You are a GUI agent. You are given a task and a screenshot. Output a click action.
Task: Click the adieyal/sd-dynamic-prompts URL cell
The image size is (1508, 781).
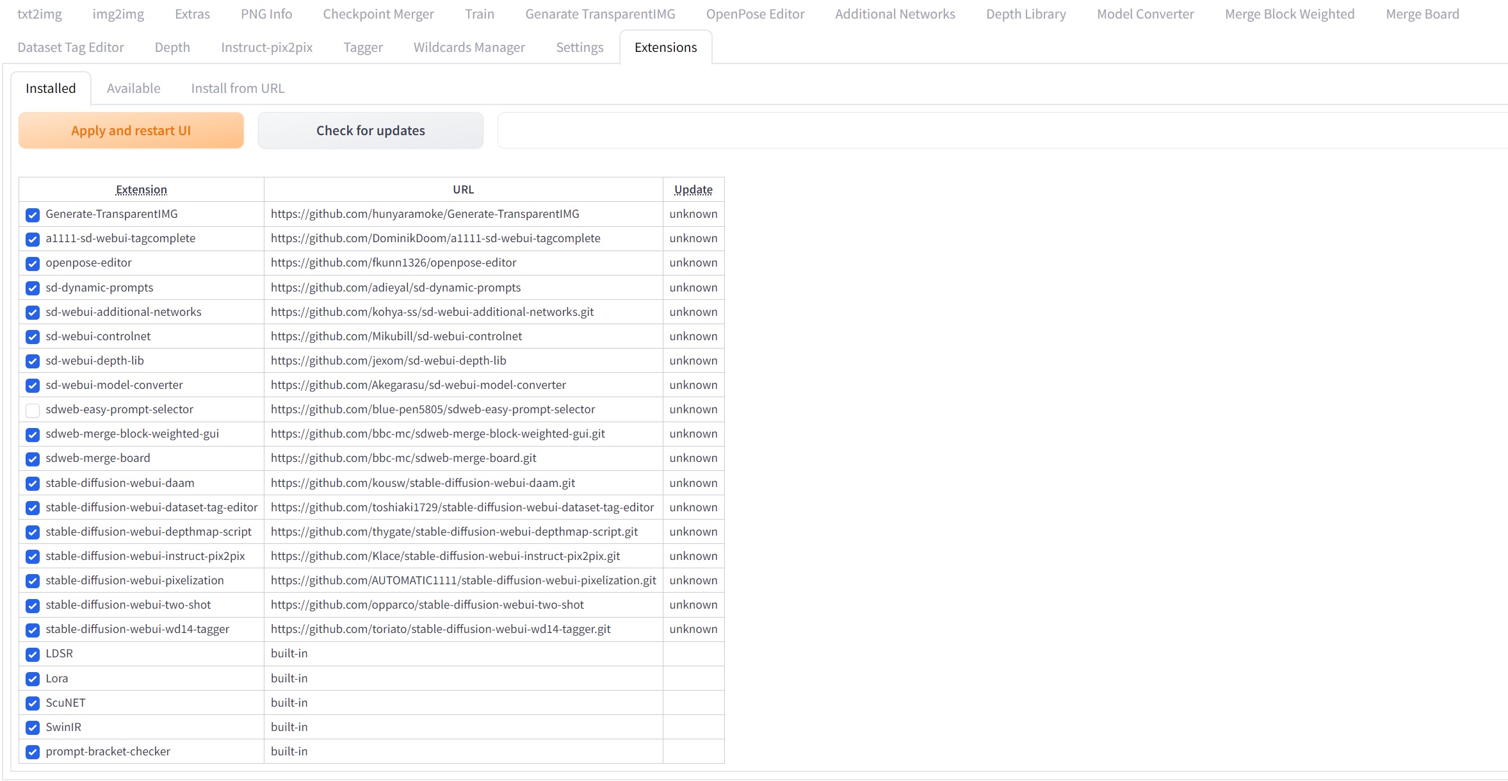click(x=464, y=288)
